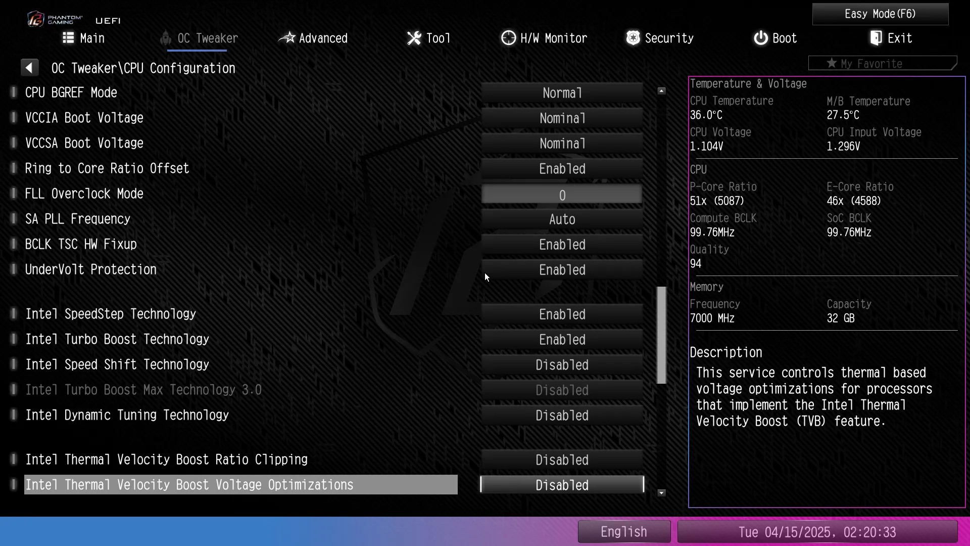Open the Tool tab
Viewport: 970px width, 546px height.
pyautogui.click(x=428, y=38)
